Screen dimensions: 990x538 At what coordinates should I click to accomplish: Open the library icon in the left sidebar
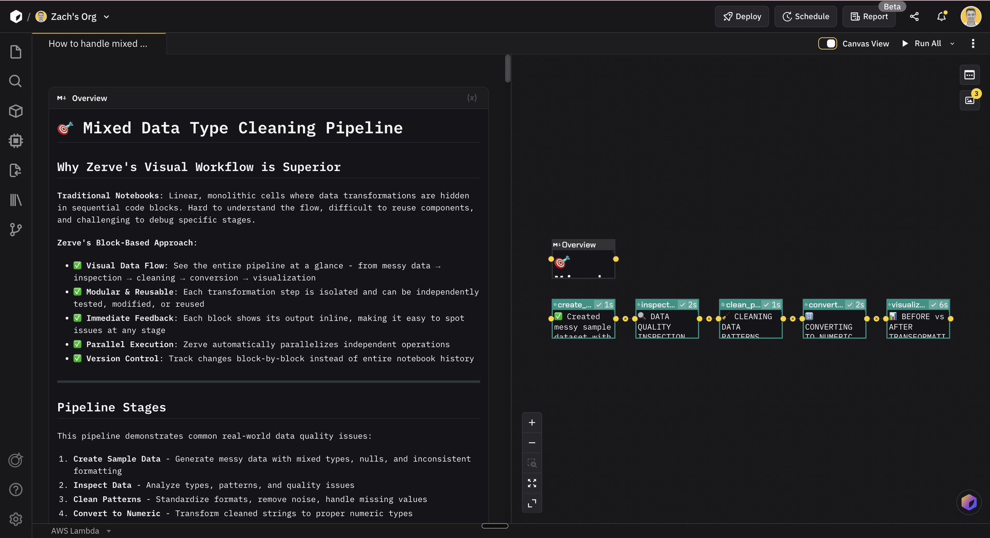(15, 200)
